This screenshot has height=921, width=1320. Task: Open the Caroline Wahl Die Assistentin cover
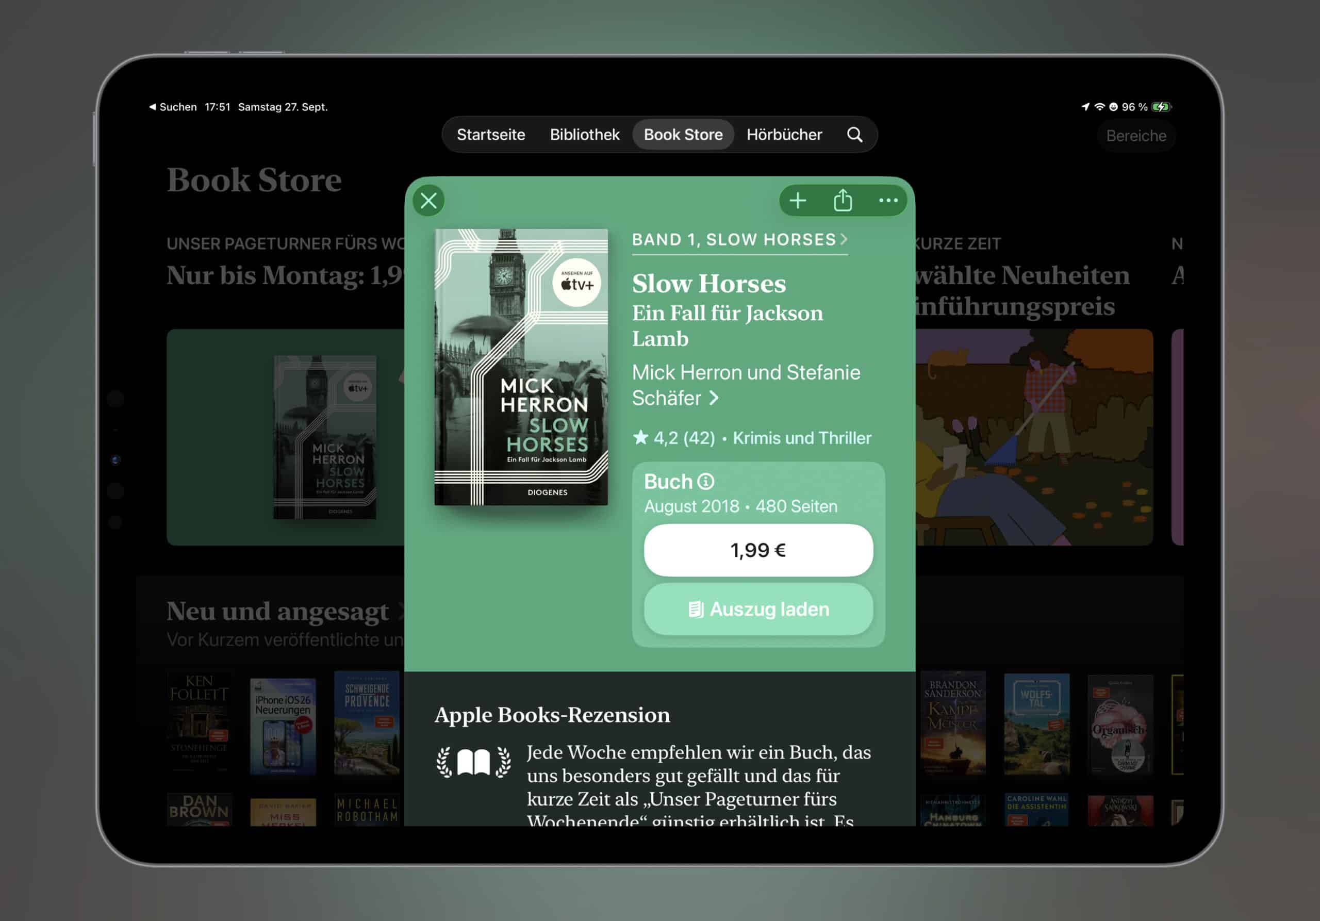1036,810
